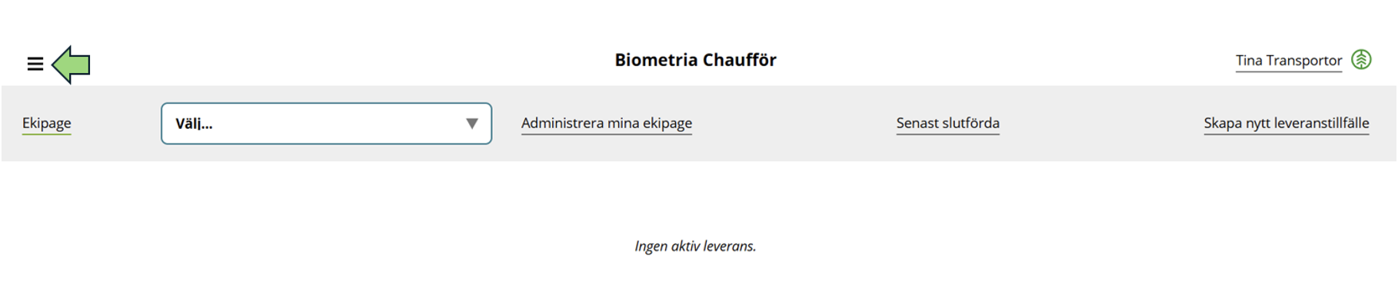The height and width of the screenshot is (281, 1398).
Task: Select Skapa nytt leveranstillfälle
Action: click(x=1286, y=124)
